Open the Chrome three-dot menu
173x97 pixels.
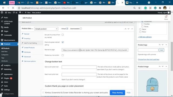tap(170, 8)
